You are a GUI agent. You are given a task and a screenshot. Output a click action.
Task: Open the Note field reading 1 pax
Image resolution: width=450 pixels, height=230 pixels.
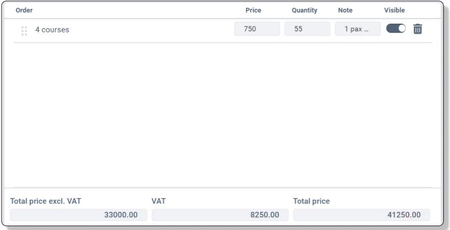point(357,29)
